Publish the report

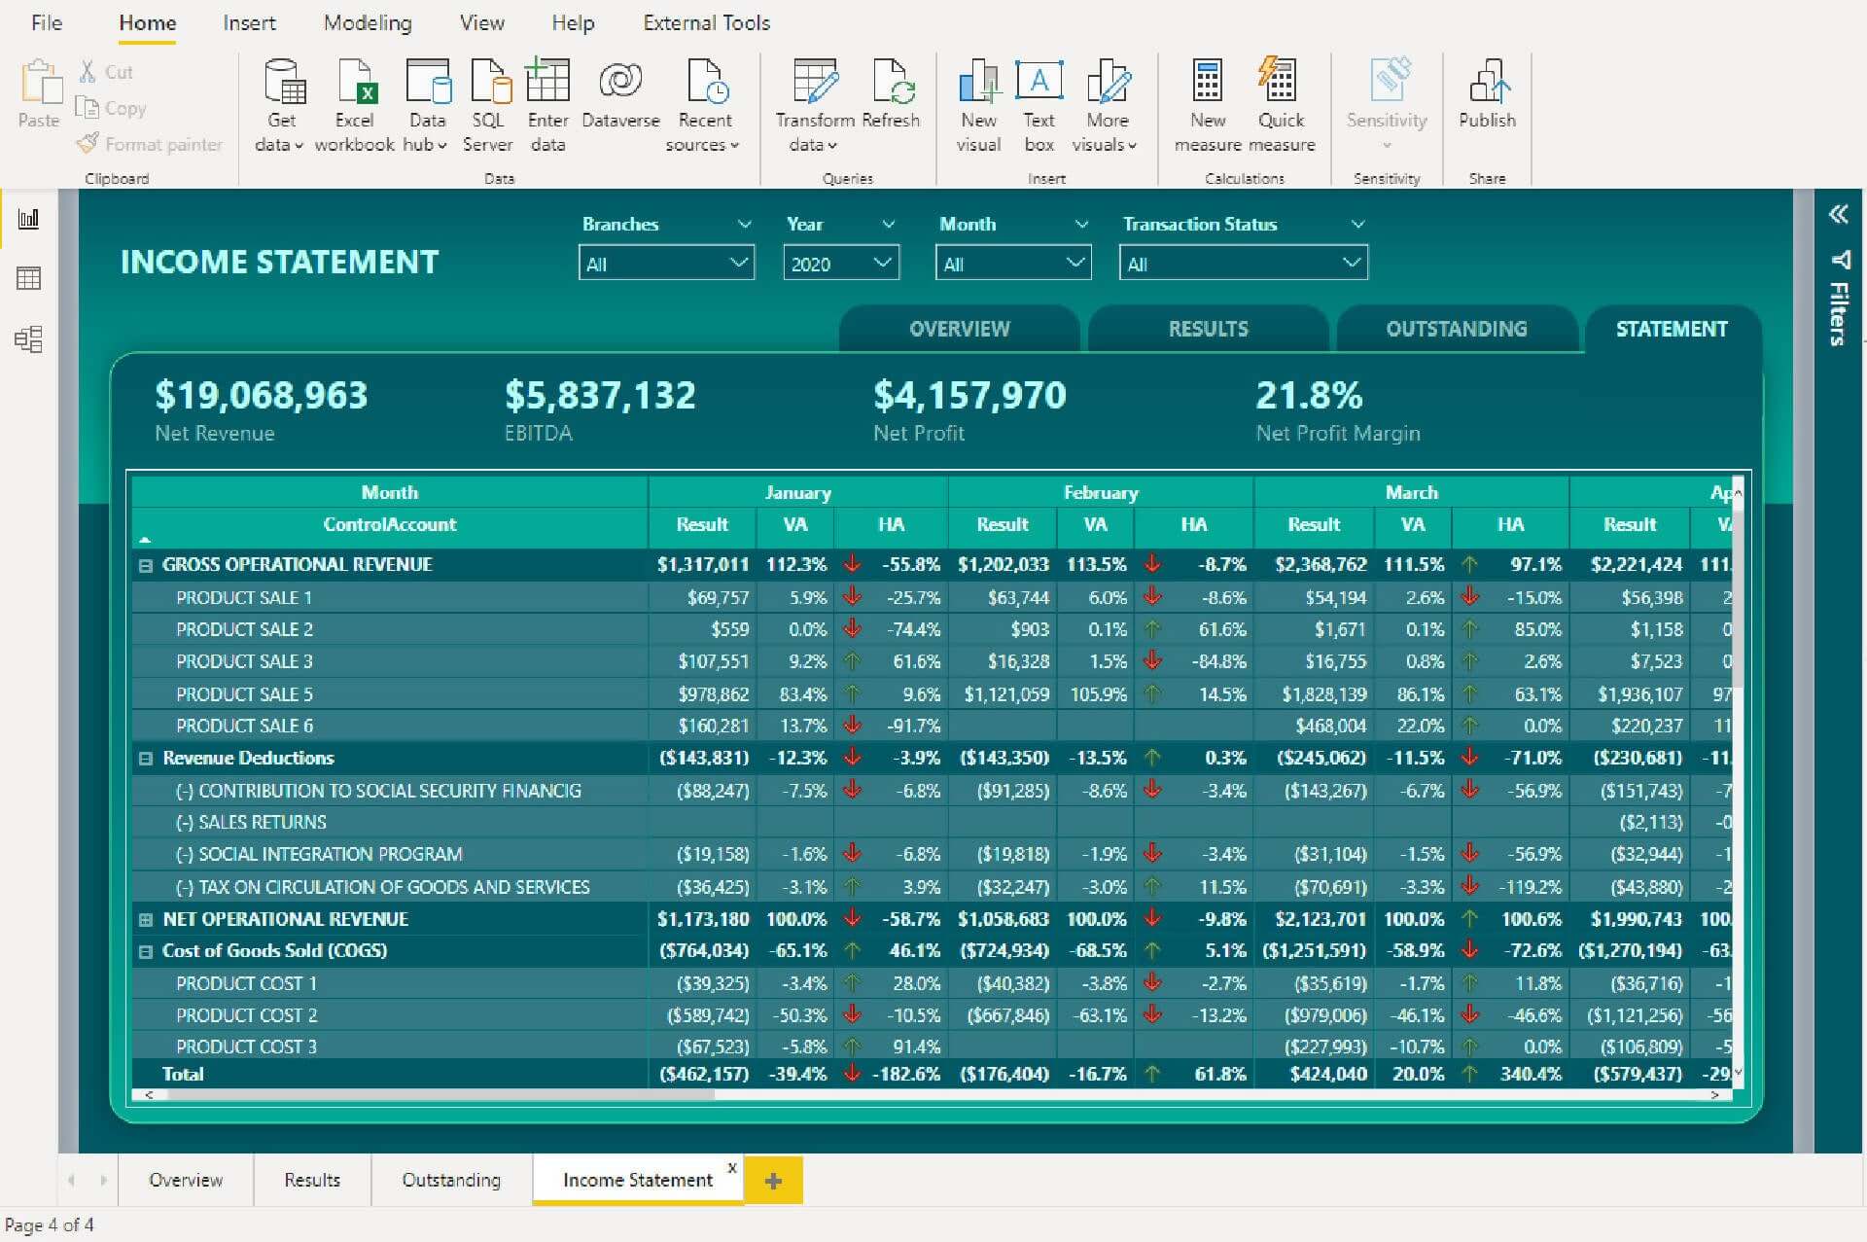[1487, 102]
